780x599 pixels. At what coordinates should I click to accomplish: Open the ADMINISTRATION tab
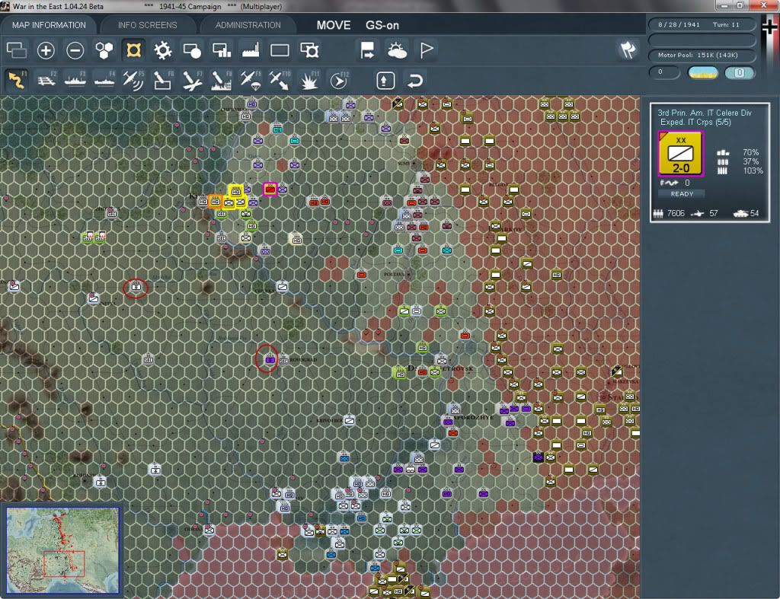tap(248, 25)
